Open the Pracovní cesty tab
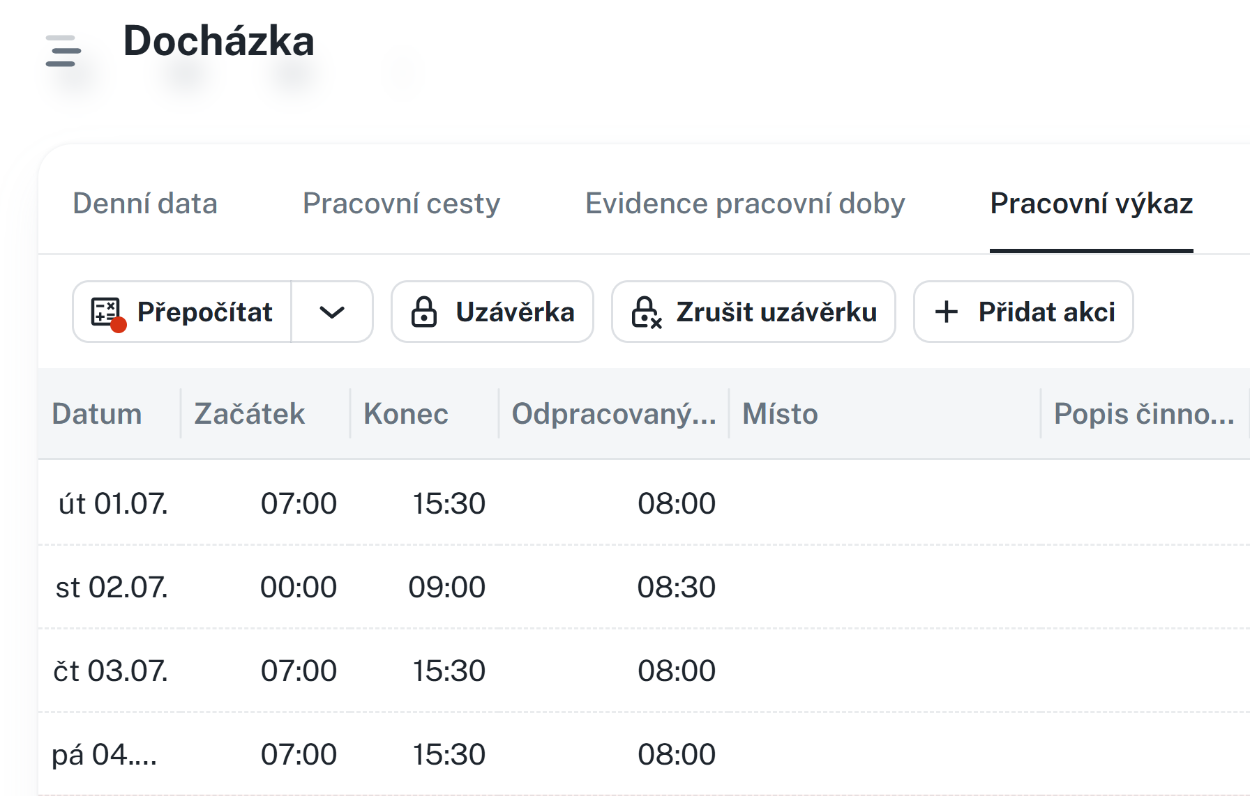This screenshot has height=796, width=1250. (401, 204)
